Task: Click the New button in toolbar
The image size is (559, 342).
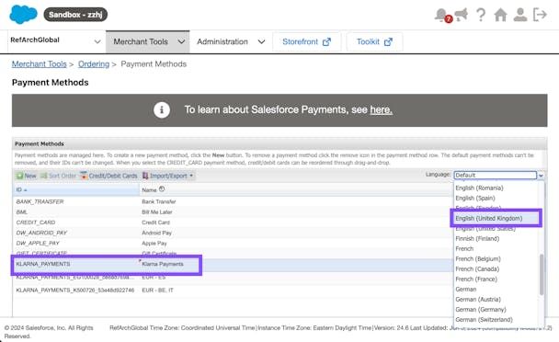Action: click(26, 176)
